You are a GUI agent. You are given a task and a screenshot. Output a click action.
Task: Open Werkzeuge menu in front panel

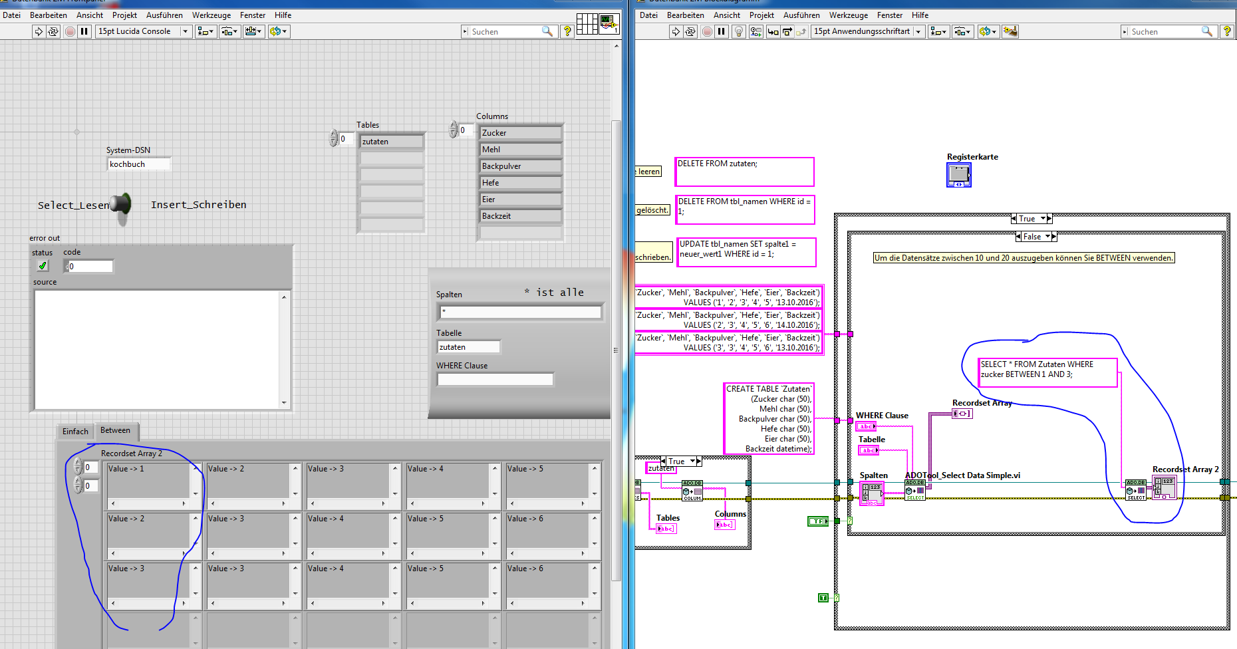(x=211, y=15)
